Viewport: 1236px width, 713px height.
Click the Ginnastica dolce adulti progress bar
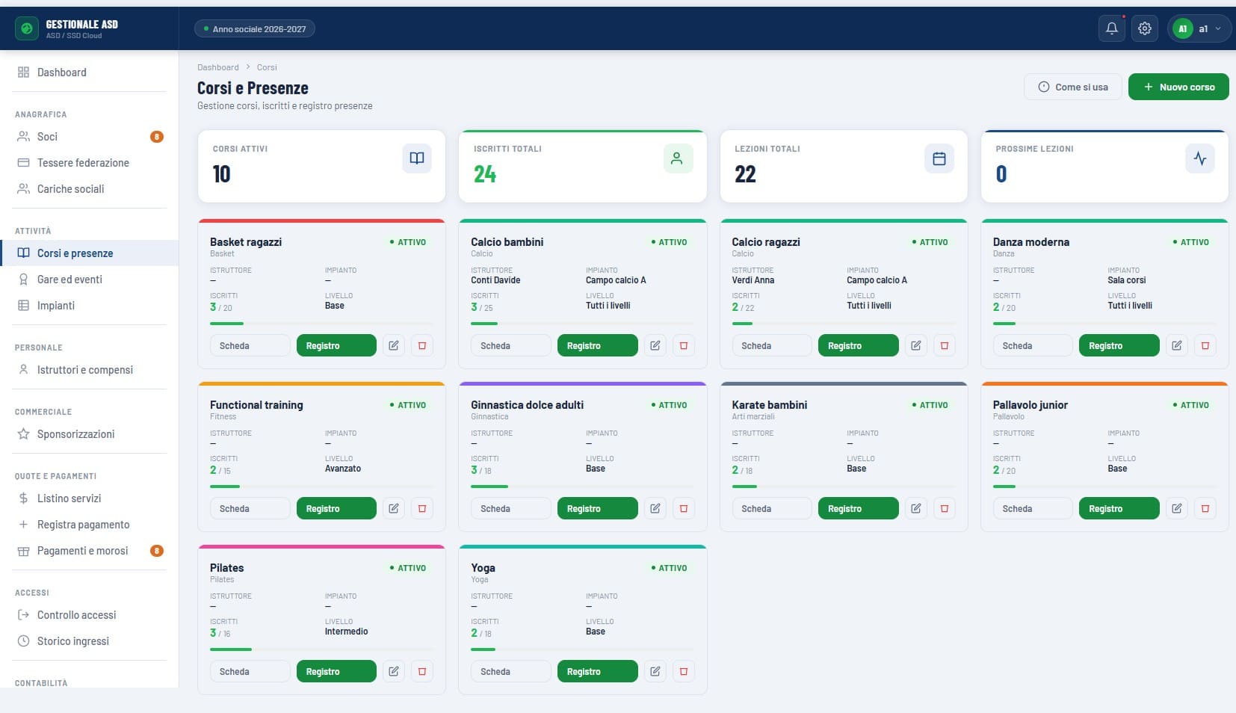582,487
